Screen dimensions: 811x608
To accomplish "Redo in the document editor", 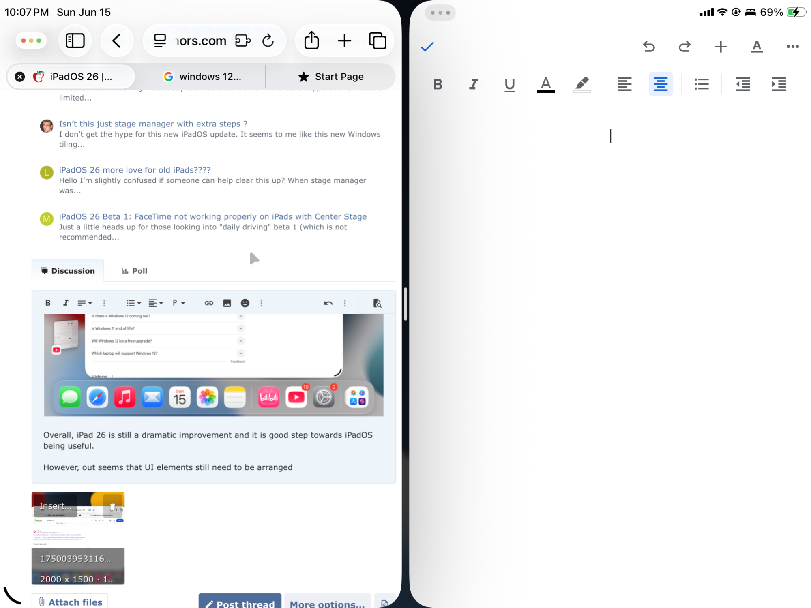I will click(x=684, y=47).
